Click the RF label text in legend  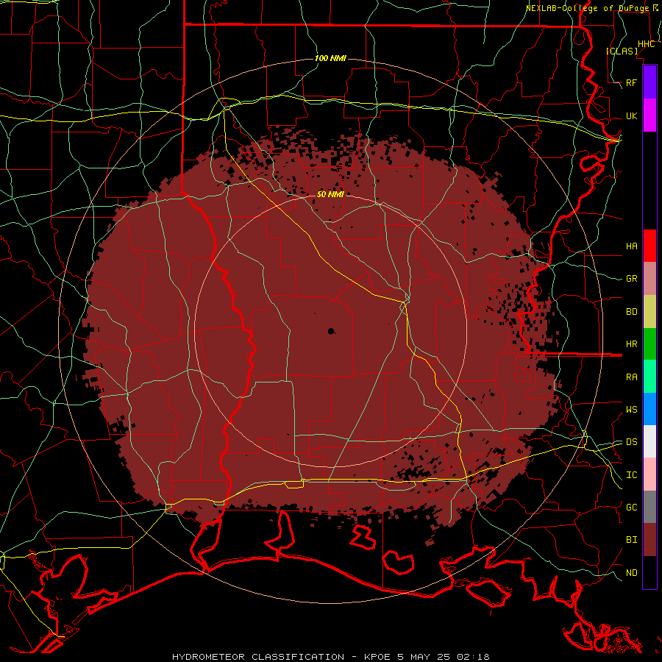click(631, 82)
